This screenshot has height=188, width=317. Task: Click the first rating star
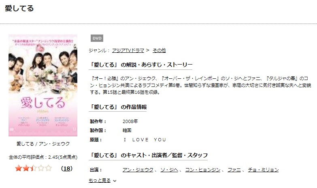[x=18, y=168]
